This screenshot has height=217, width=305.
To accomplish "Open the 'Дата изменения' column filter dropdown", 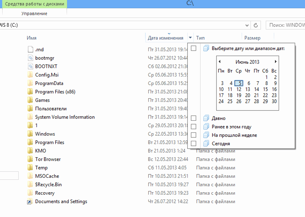I will [190, 38].
